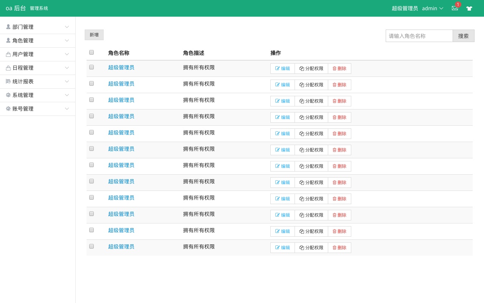Expand the 角色管理 chevron
484x303 pixels.
point(67,41)
